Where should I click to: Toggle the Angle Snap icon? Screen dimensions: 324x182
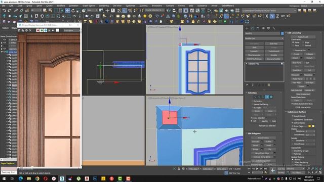click(x=125, y=11)
